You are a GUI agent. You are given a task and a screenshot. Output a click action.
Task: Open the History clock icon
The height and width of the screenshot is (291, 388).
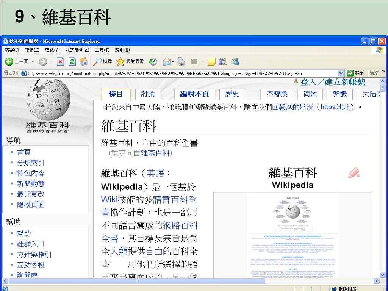pyautogui.click(x=153, y=62)
